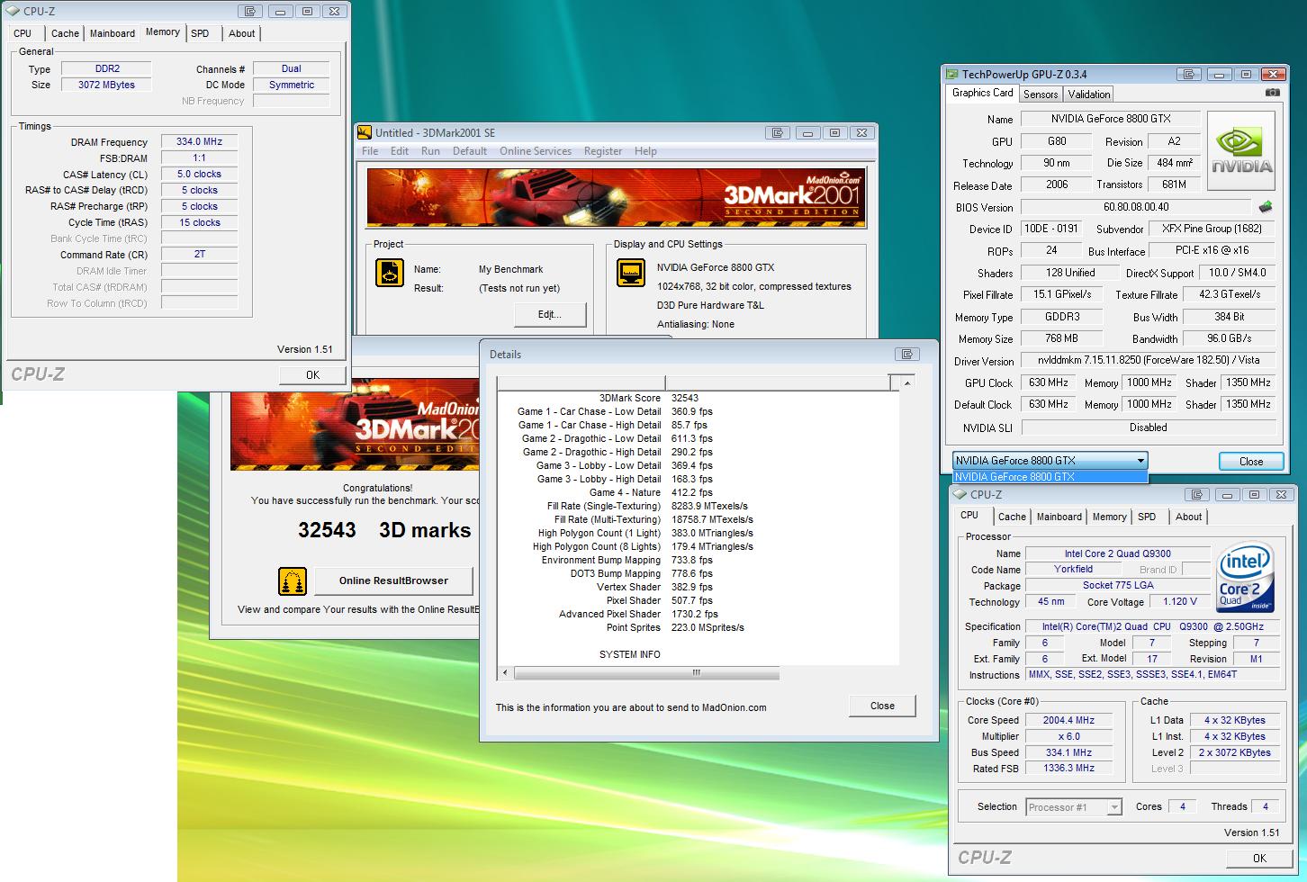Click the Edit... button in Project group

coord(549,314)
